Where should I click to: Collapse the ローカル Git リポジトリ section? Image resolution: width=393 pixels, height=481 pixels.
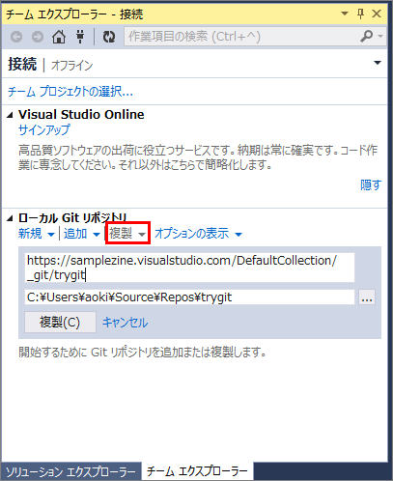pyautogui.click(x=11, y=218)
